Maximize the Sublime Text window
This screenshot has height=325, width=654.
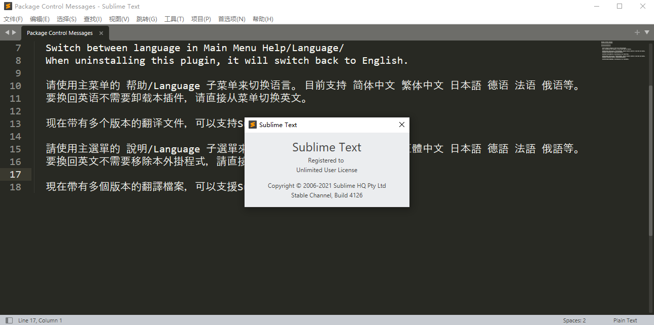coord(619,6)
